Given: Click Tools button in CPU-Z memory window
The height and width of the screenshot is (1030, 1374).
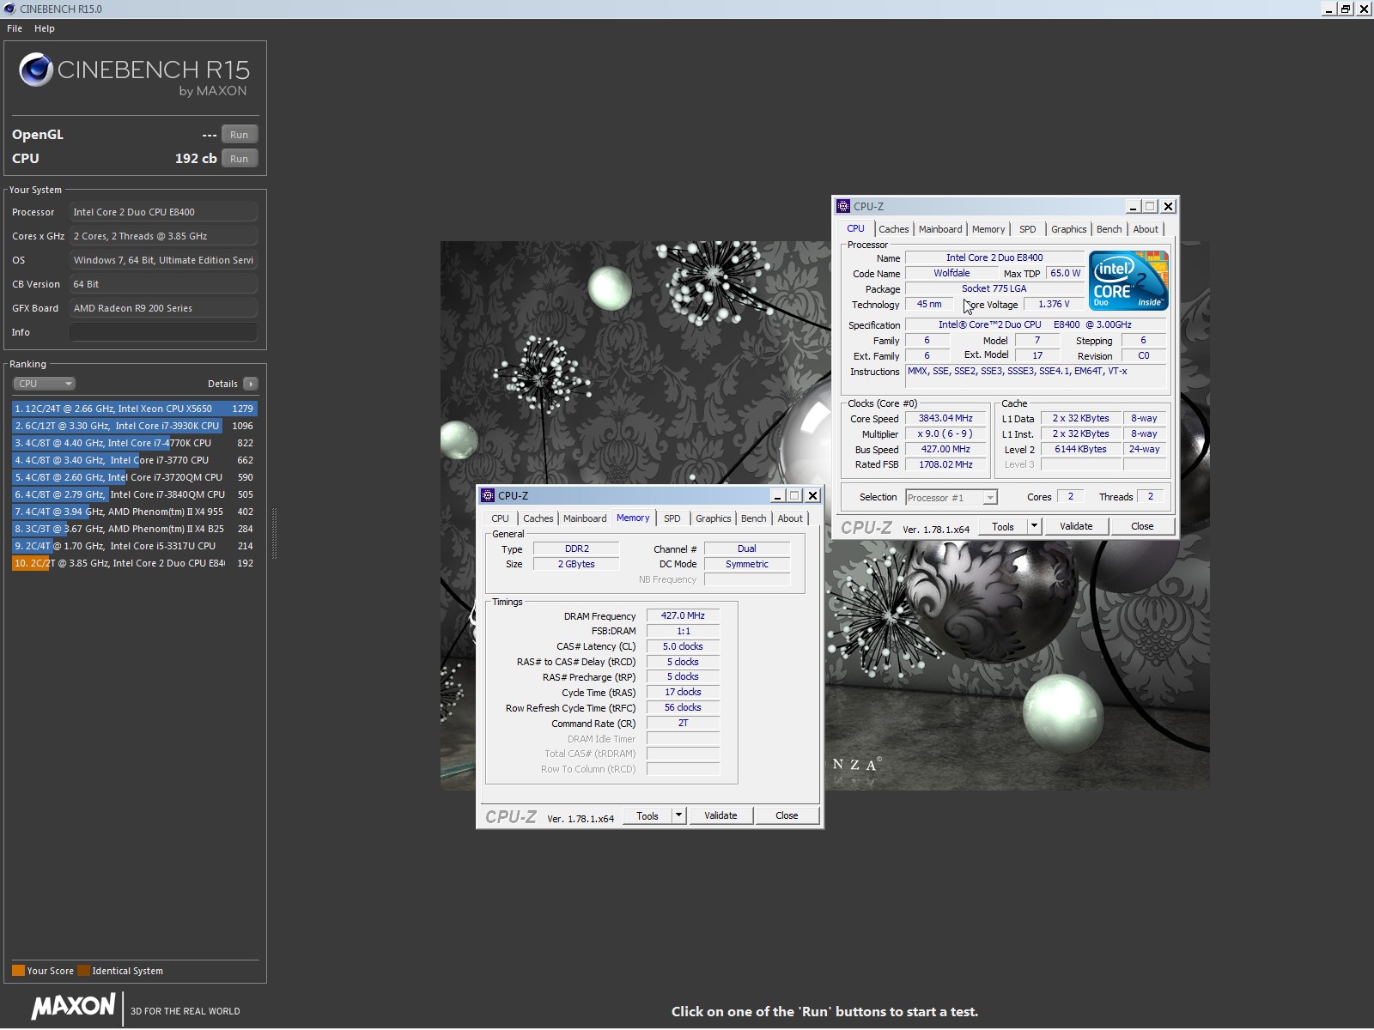Looking at the screenshot, I should 647,815.
